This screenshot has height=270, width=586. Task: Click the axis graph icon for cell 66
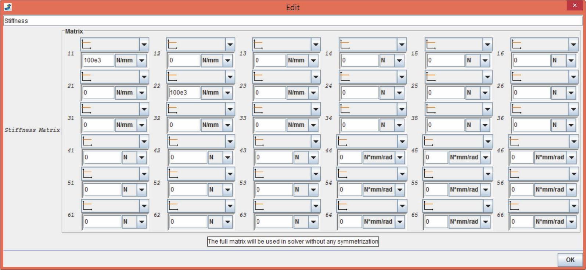514,206
